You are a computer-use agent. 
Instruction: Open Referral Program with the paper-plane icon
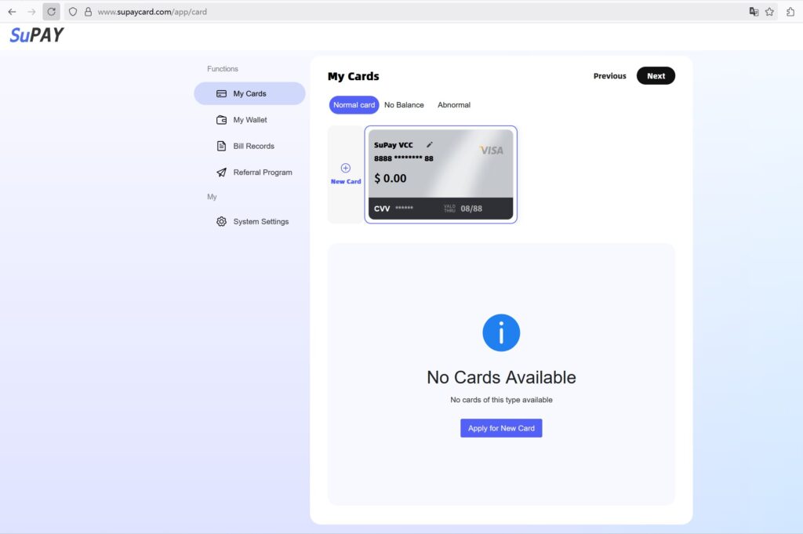point(222,172)
